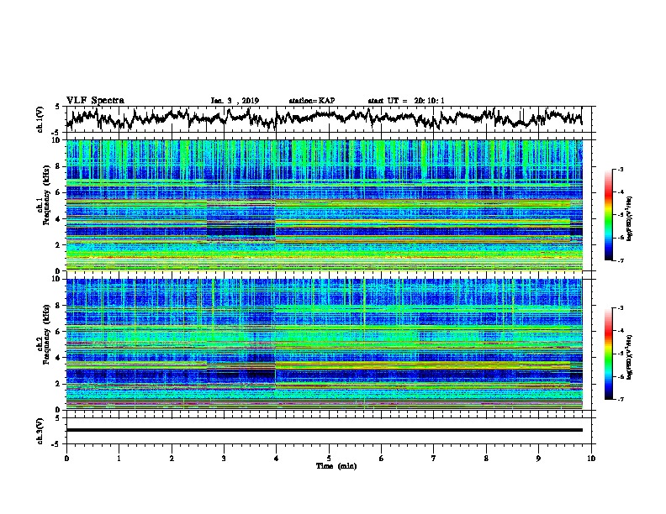This screenshot has height=514, width=666.
Task: Click time axis tick label "4"
Action: click(277, 459)
